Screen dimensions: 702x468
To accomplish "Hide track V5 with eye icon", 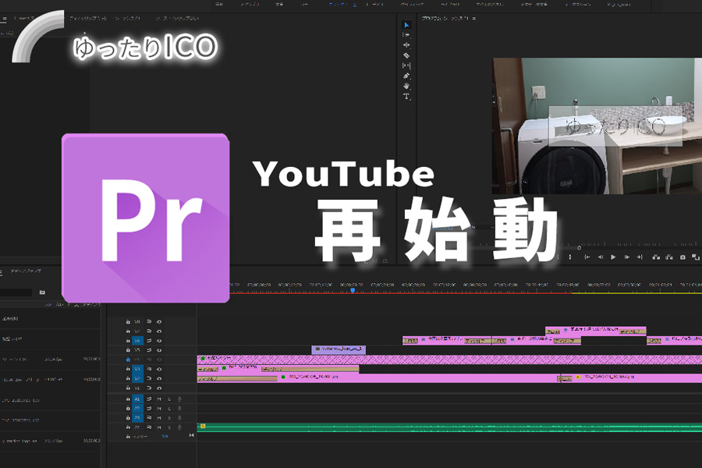I will (x=159, y=350).
